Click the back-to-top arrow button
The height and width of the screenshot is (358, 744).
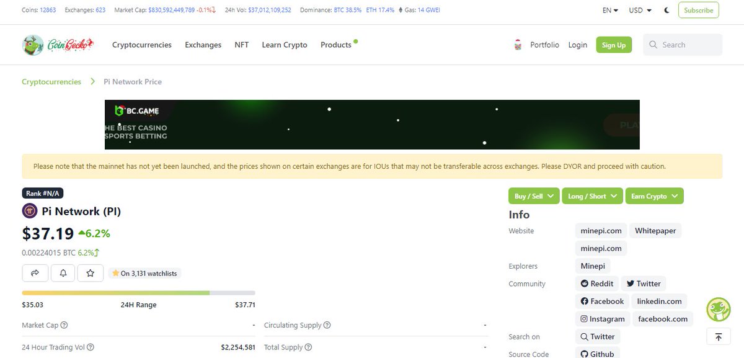click(719, 337)
